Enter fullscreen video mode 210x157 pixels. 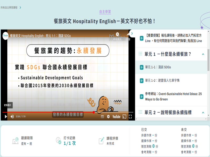130,117
